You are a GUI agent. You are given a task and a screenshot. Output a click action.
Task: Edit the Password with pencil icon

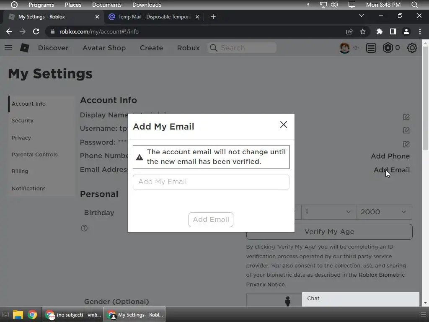click(x=406, y=144)
